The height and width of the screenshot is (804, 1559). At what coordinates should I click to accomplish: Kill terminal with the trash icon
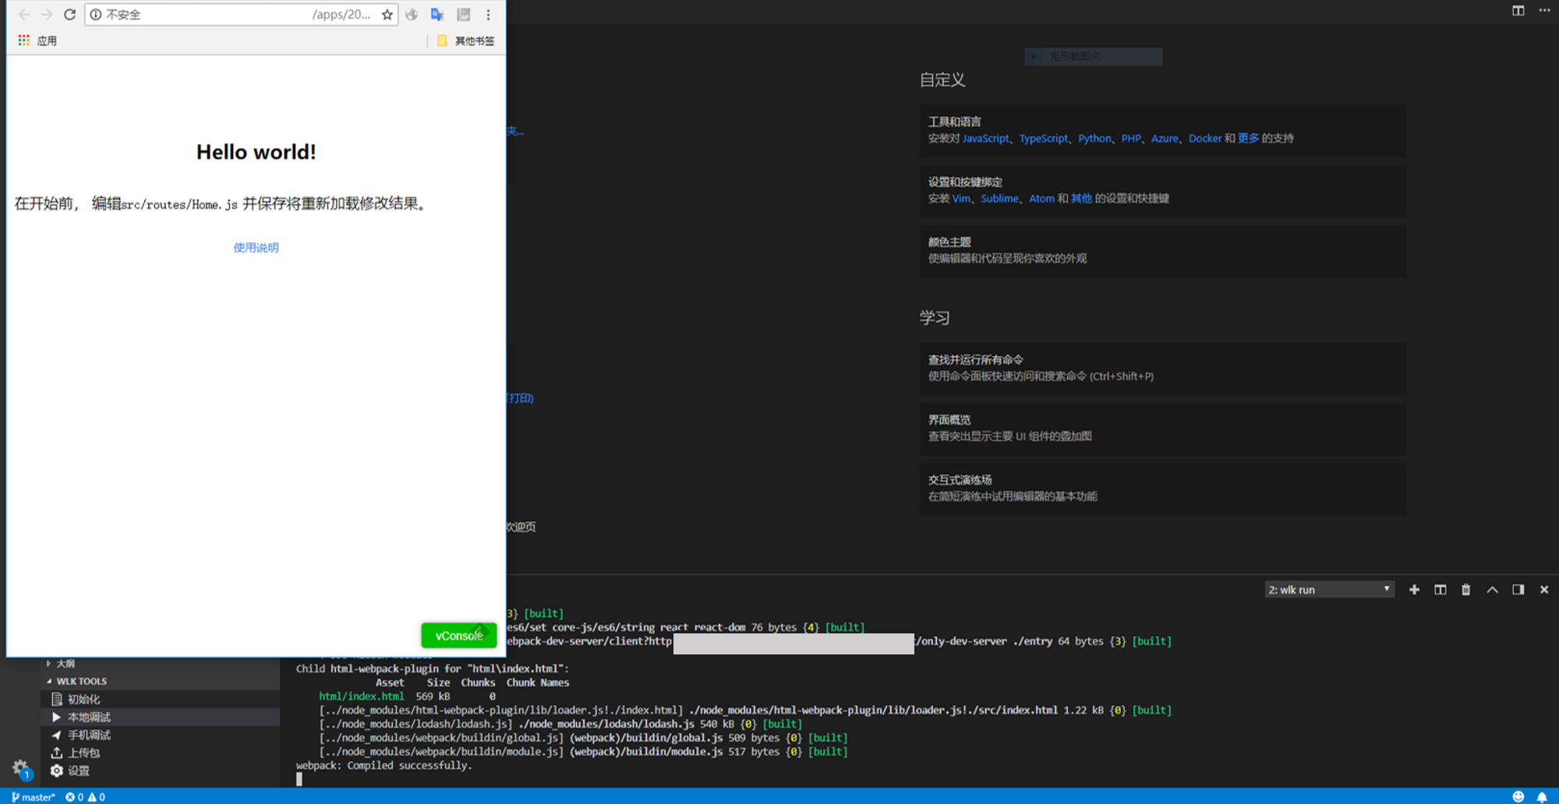(x=1465, y=590)
